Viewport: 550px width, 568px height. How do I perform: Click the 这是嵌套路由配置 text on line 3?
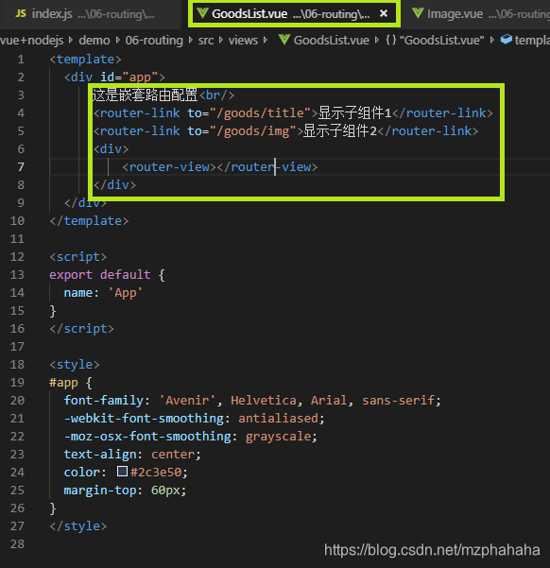click(x=145, y=95)
